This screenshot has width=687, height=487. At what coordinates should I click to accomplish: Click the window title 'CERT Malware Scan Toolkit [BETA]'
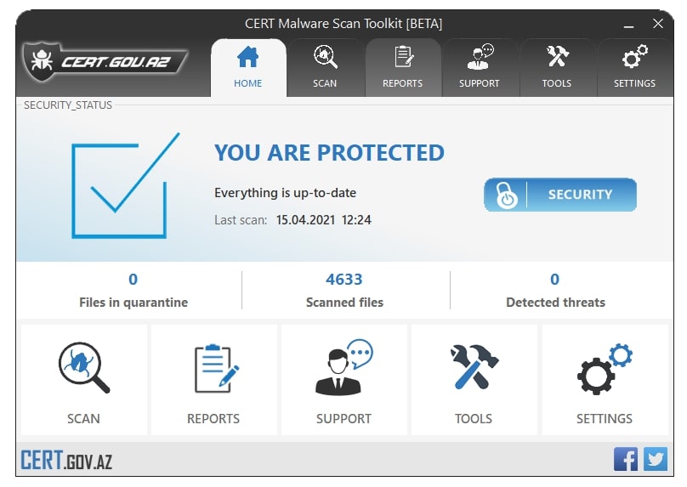[x=343, y=24]
